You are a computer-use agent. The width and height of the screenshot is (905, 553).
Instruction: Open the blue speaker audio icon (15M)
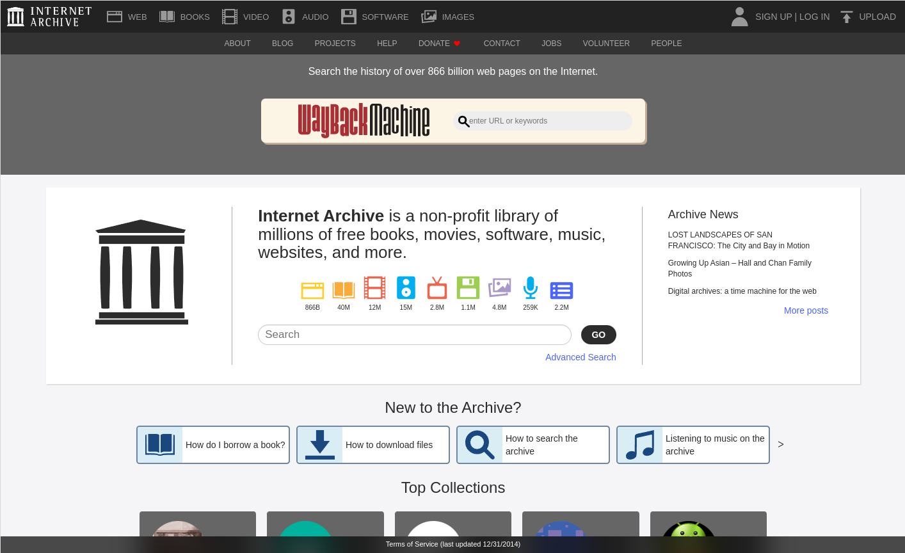click(x=406, y=288)
